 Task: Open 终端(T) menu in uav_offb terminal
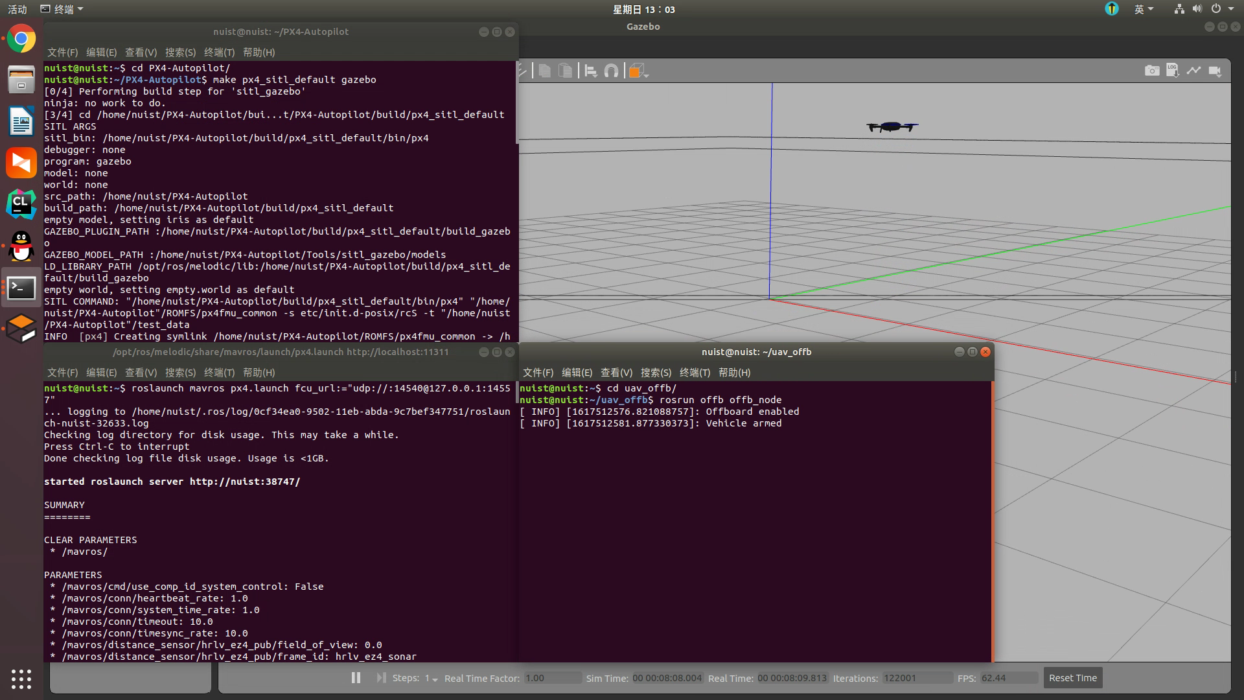[x=695, y=373]
